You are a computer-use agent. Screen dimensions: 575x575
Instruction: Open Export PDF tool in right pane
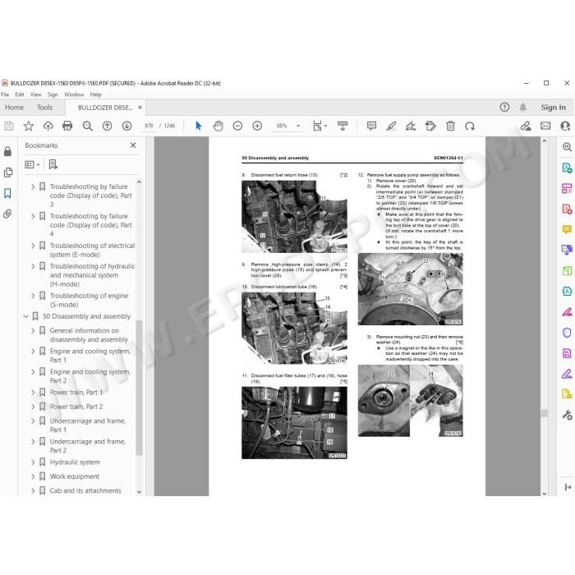pyautogui.click(x=567, y=168)
